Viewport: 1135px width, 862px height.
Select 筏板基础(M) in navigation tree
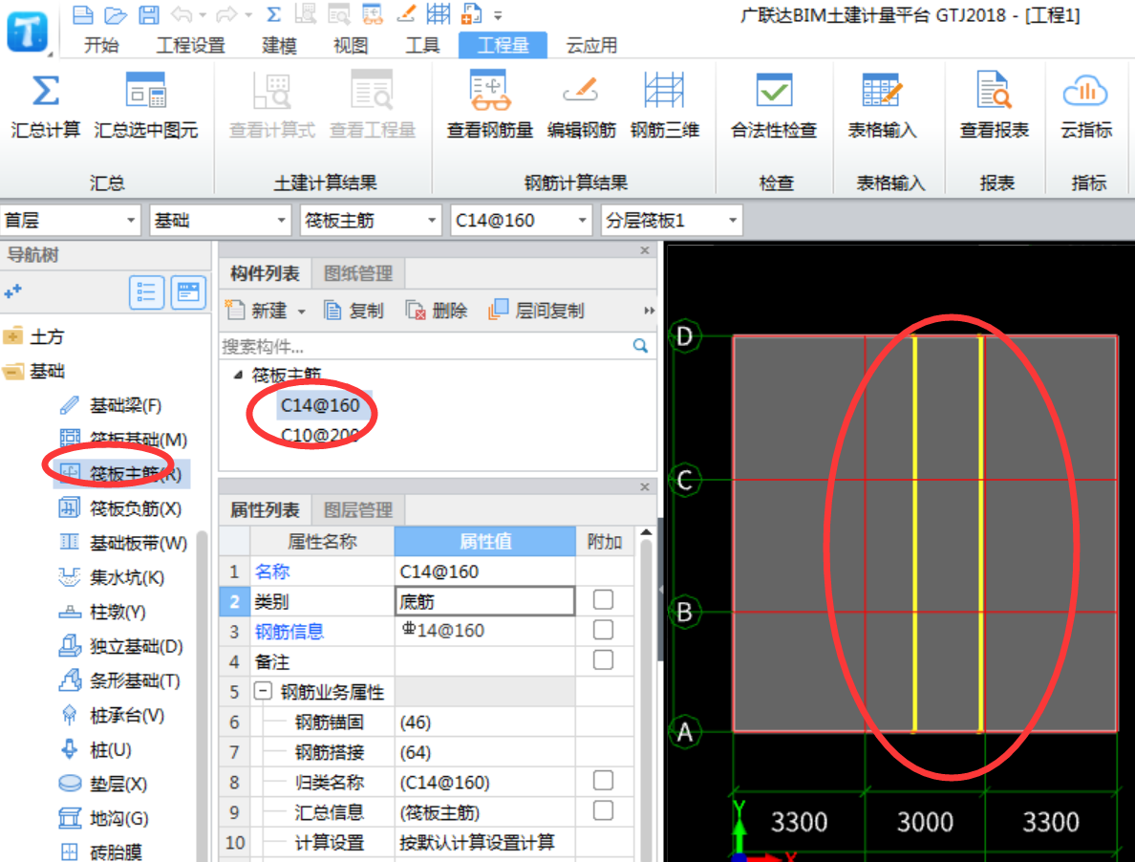(x=123, y=440)
